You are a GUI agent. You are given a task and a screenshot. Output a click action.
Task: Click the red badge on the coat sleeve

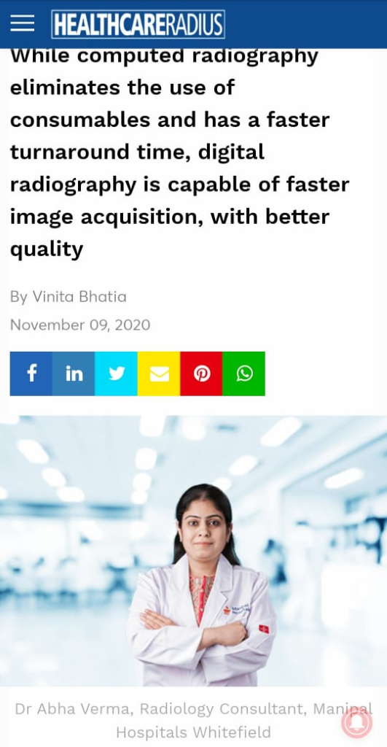(264, 629)
